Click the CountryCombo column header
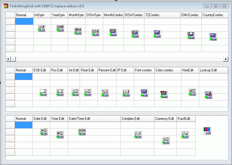232x165 pixels. coord(215,15)
